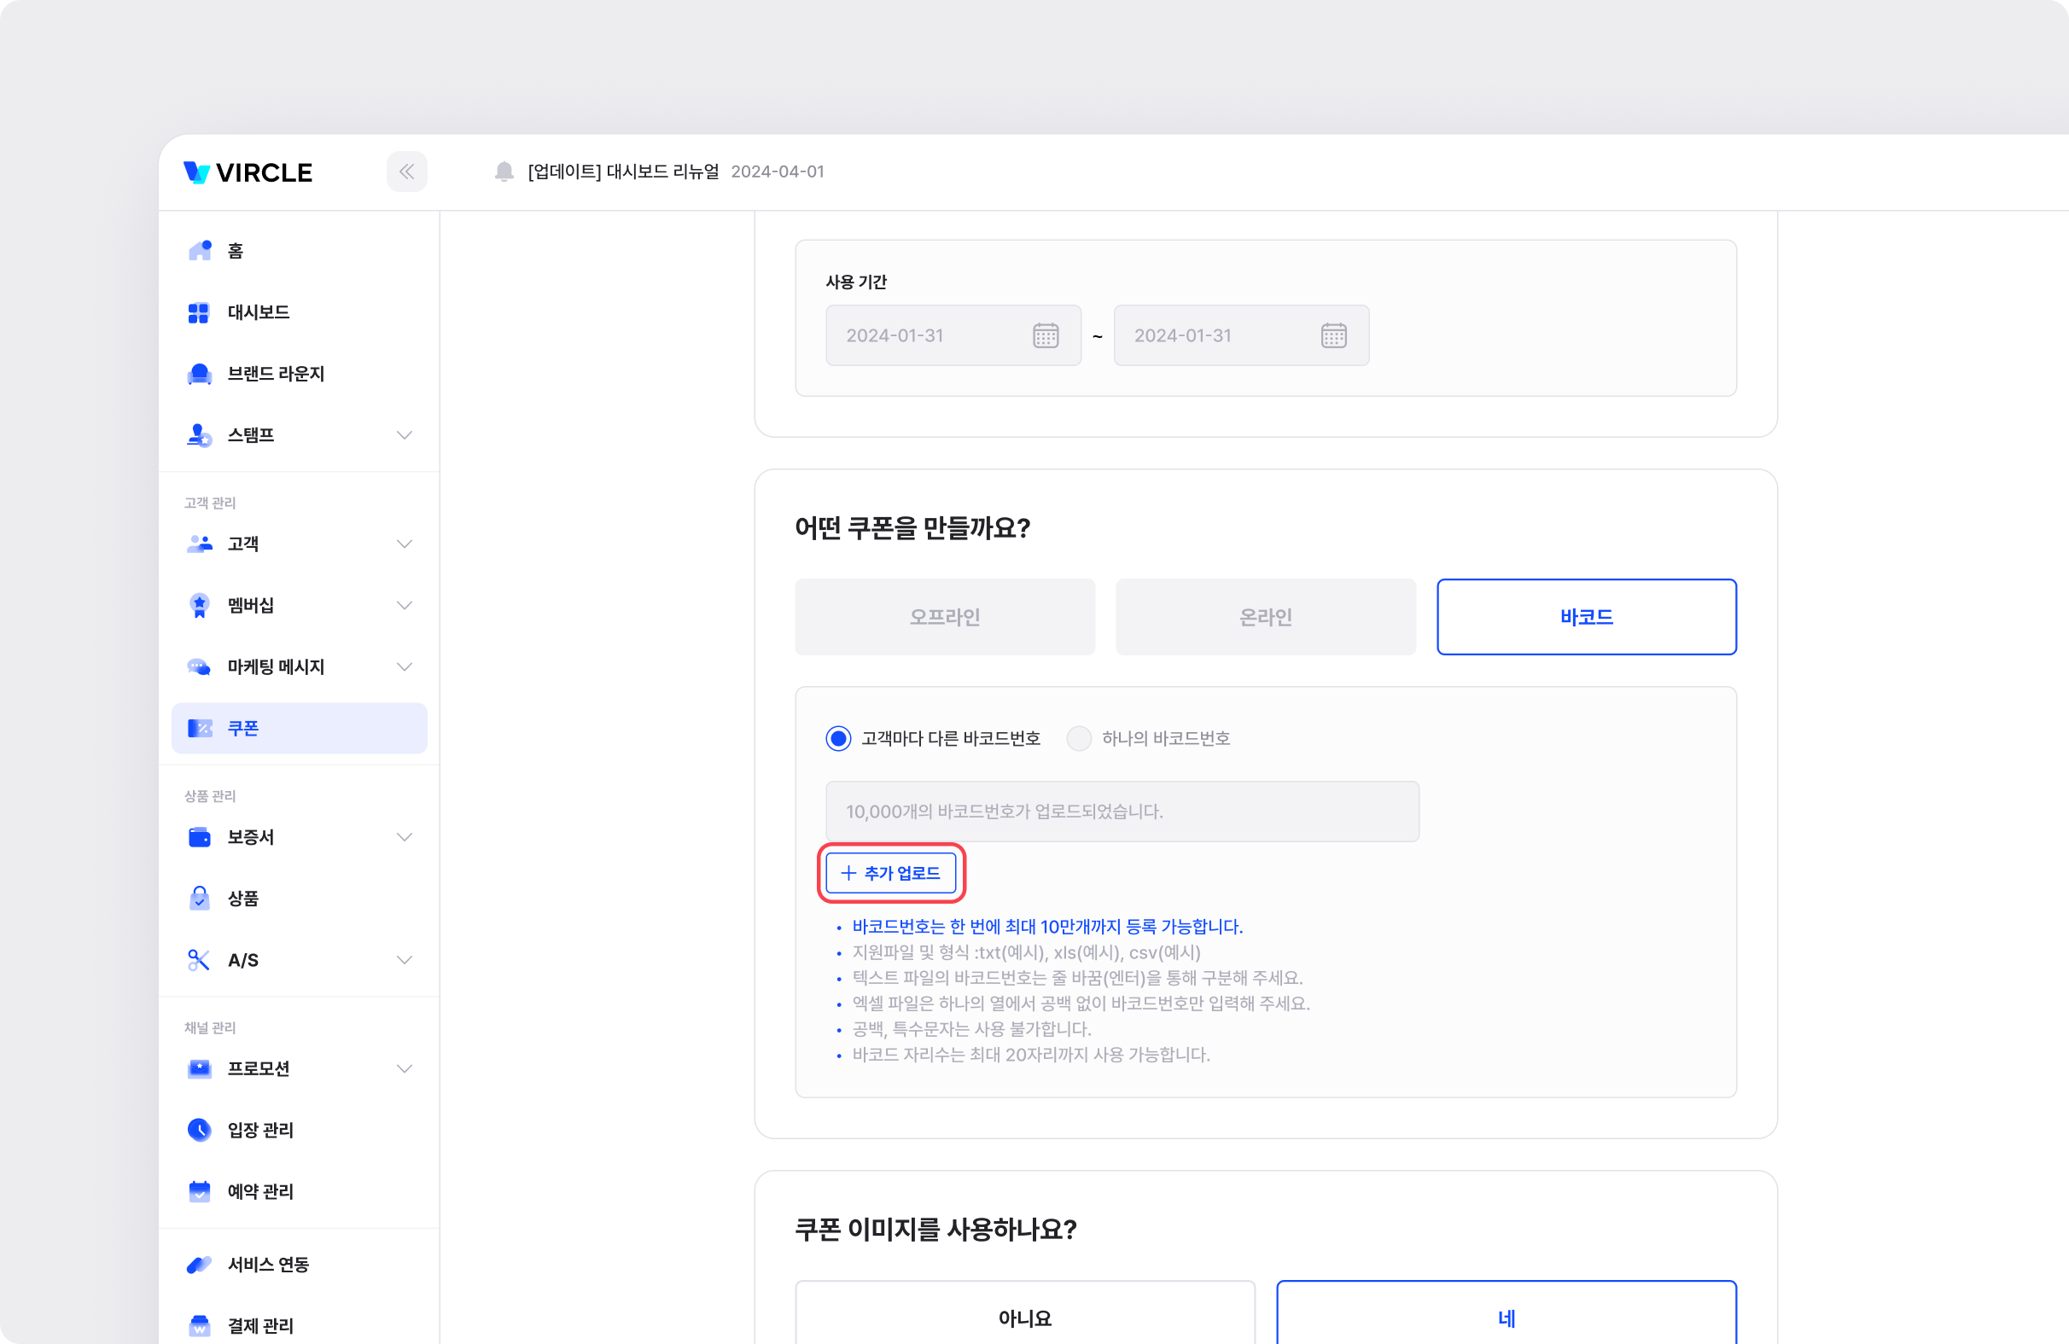Collapse the sidebar with double-chevron icon
Viewport: 2069px width, 1344px height.
tap(406, 172)
